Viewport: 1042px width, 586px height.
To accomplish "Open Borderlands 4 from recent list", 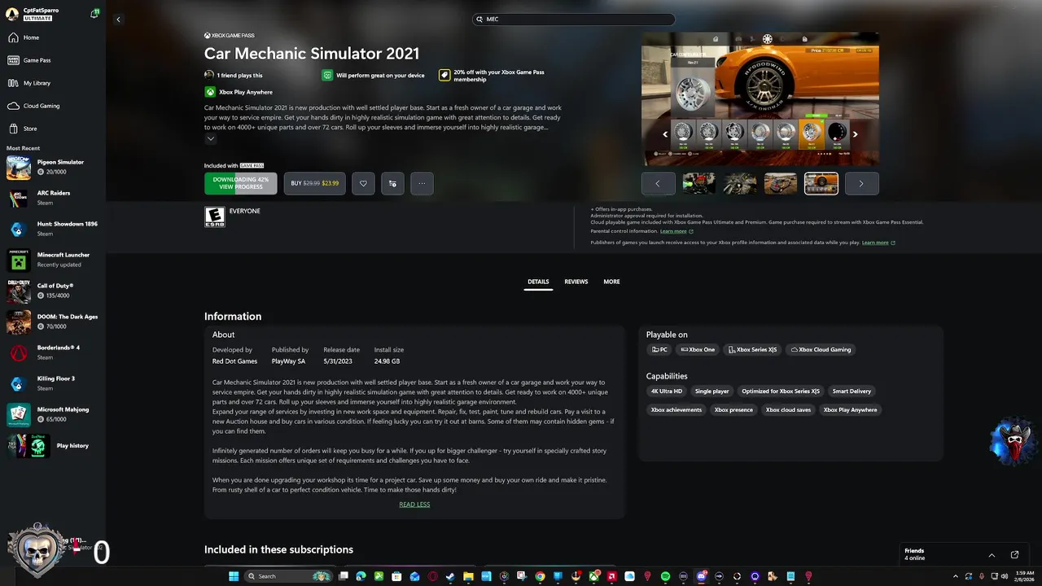I will click(x=53, y=352).
